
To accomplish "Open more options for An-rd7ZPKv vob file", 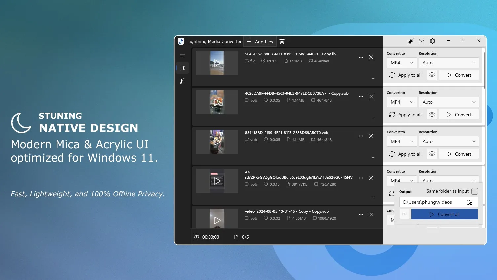I will pos(361,178).
